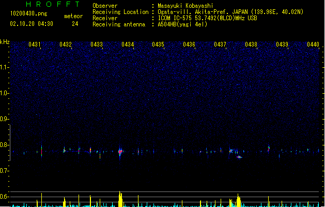Click the tallest yellow power bar near 0434

pyautogui.click(x=120, y=199)
